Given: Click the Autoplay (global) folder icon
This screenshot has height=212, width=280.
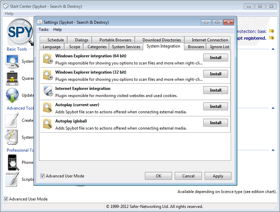Looking at the screenshot, I should [48, 124].
